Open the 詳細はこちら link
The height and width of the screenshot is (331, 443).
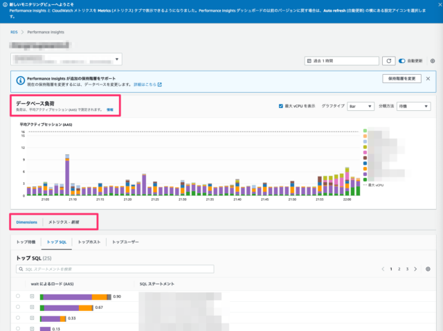tap(148, 84)
